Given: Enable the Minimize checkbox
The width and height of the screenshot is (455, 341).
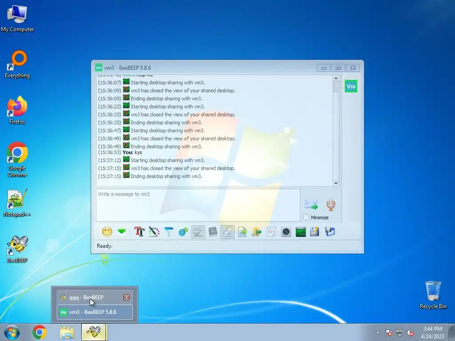Looking at the screenshot, I should (x=306, y=217).
